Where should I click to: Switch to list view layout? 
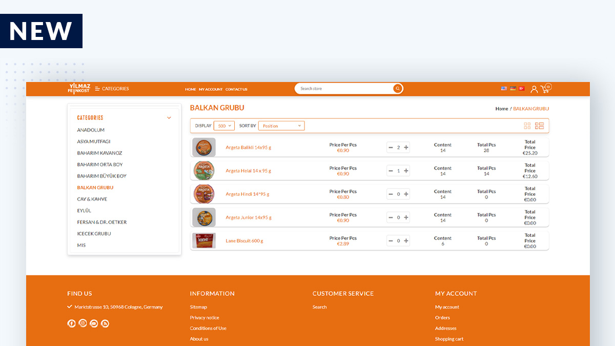539,126
